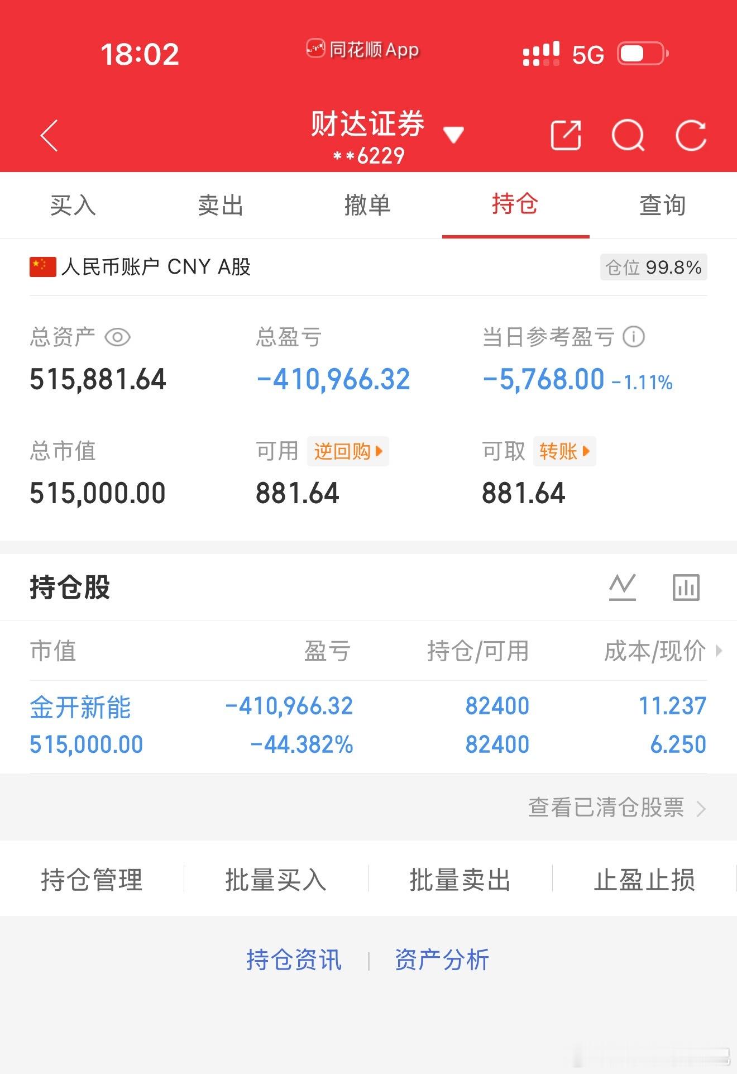The width and height of the screenshot is (737, 1074).
Task: Open the 查询 tab
Action: point(663,205)
